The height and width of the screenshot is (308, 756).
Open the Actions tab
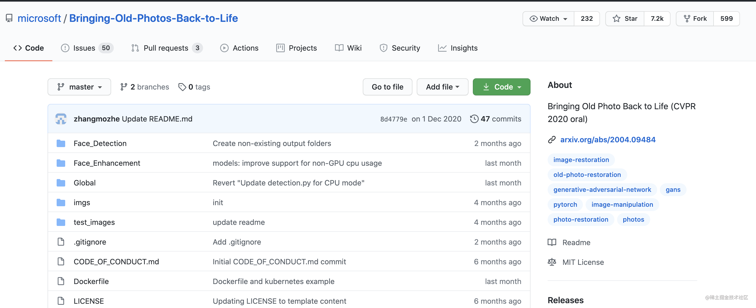[x=239, y=48]
